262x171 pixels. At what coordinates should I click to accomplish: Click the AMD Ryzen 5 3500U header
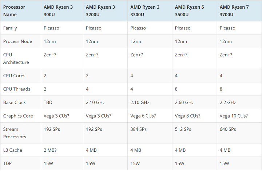point(190,11)
